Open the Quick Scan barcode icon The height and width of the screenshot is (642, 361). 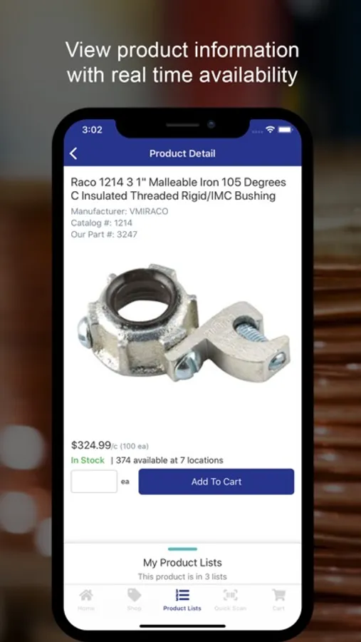[x=230, y=595]
